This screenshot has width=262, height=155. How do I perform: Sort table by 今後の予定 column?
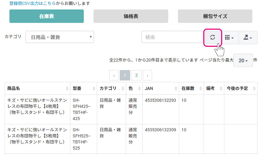click(x=241, y=88)
